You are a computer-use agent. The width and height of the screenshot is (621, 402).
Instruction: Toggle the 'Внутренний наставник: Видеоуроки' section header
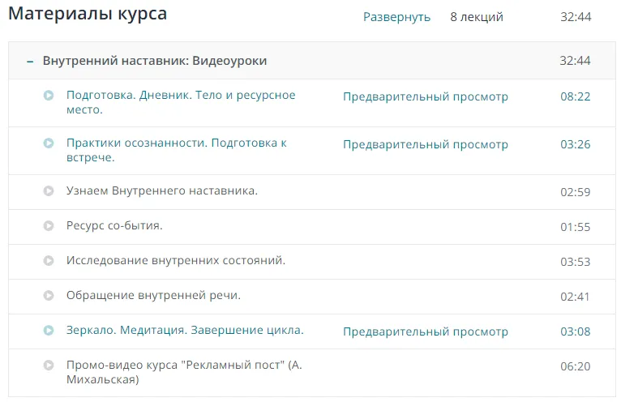coord(154,61)
